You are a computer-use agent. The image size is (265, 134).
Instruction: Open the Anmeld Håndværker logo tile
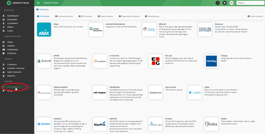96,29
